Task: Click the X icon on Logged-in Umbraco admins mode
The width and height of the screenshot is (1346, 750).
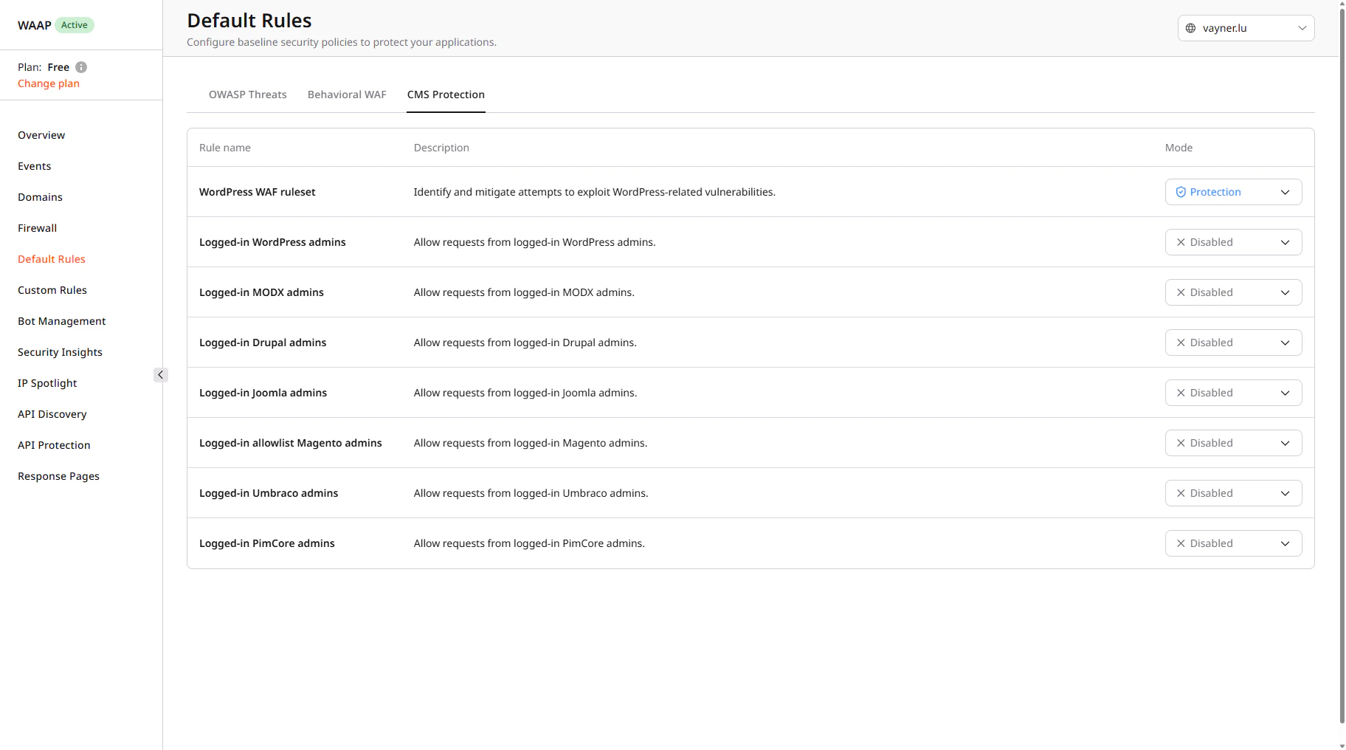Action: point(1181,492)
